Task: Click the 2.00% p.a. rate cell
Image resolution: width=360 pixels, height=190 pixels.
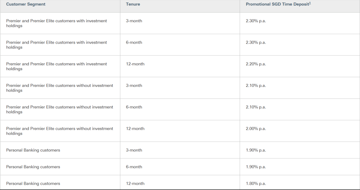Action: coord(256,128)
